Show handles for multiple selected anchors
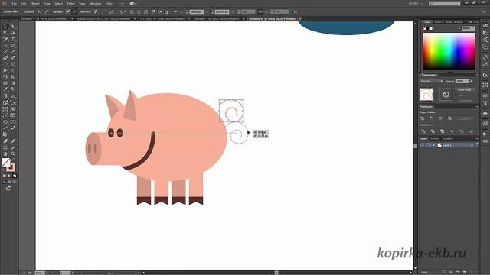The height and width of the screenshot is (275, 490). (68, 12)
